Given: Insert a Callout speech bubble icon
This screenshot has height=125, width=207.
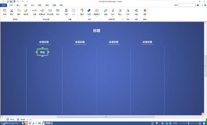Looking at the screenshot, I should [58, 10].
